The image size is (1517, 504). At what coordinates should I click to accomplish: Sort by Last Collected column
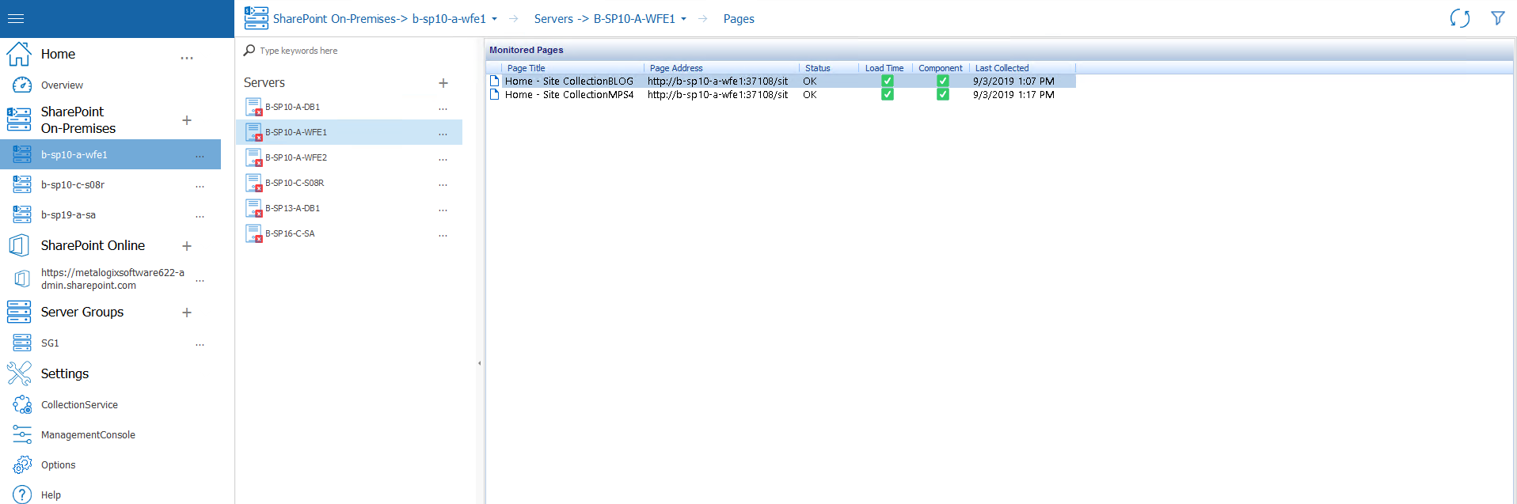coord(1002,68)
